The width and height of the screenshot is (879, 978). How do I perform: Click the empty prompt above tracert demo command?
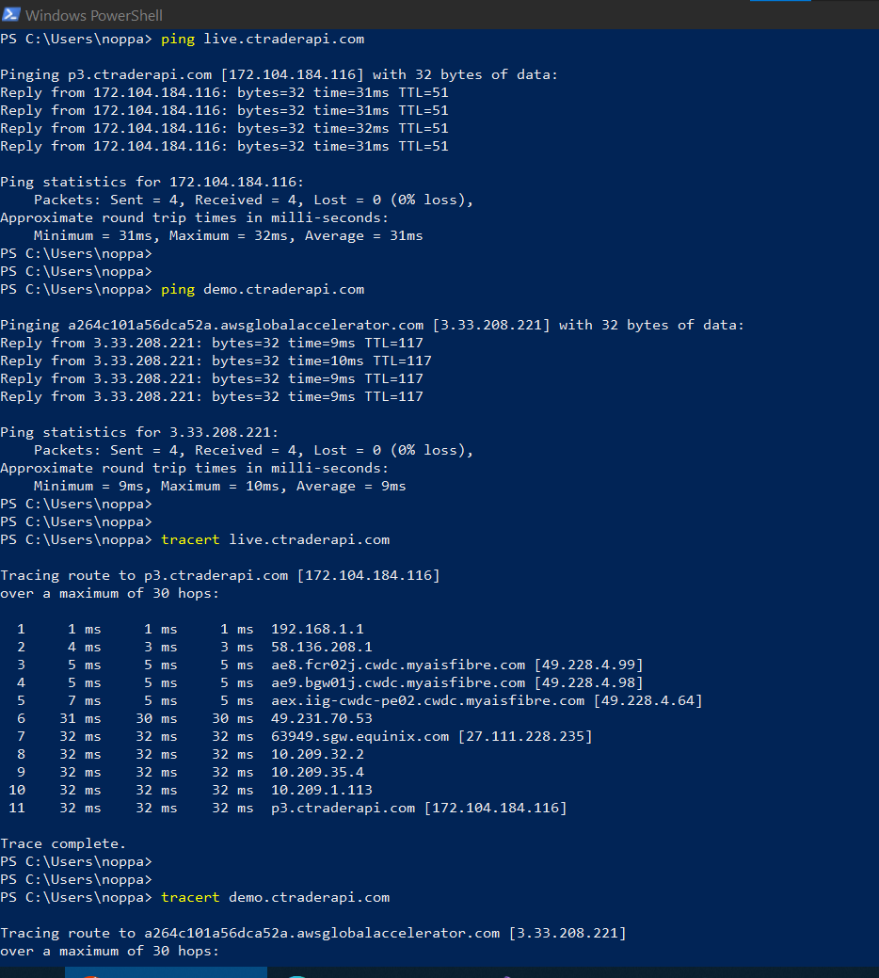click(76, 879)
